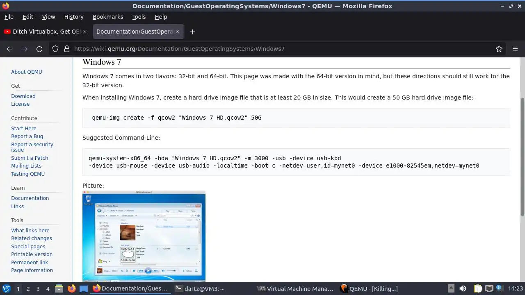Open the taskbar start menu icon

pos(6,288)
